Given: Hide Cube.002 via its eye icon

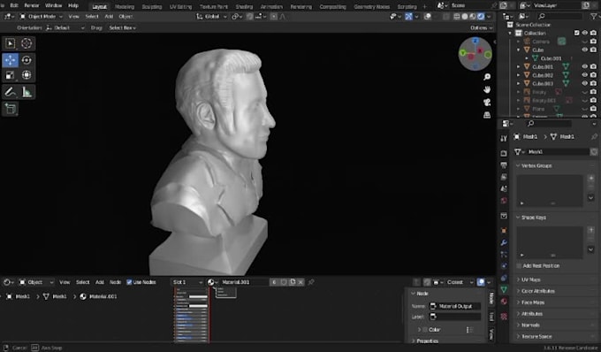Looking at the screenshot, I should tap(585, 75).
